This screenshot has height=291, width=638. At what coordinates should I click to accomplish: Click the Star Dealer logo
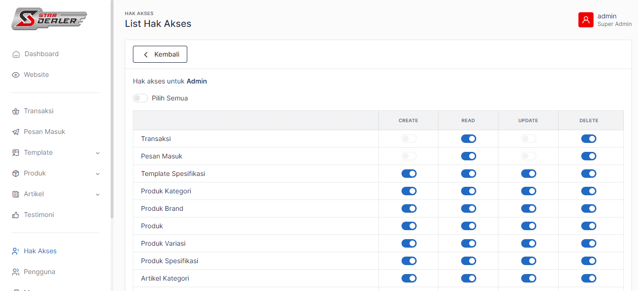pyautogui.click(x=49, y=19)
